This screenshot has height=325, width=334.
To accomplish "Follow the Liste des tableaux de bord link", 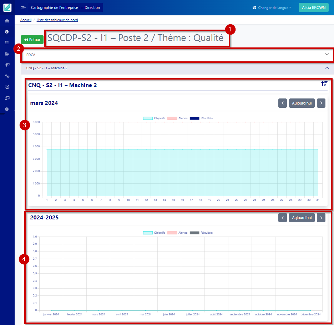I will 57,20.
